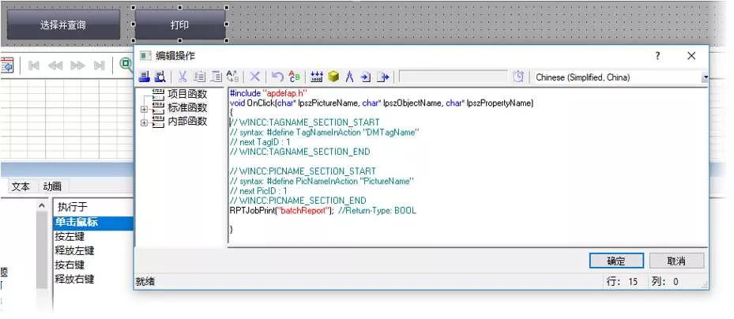Click the 选择并查询 button on the picture
This screenshot has height=319, width=734.
pos(63,25)
